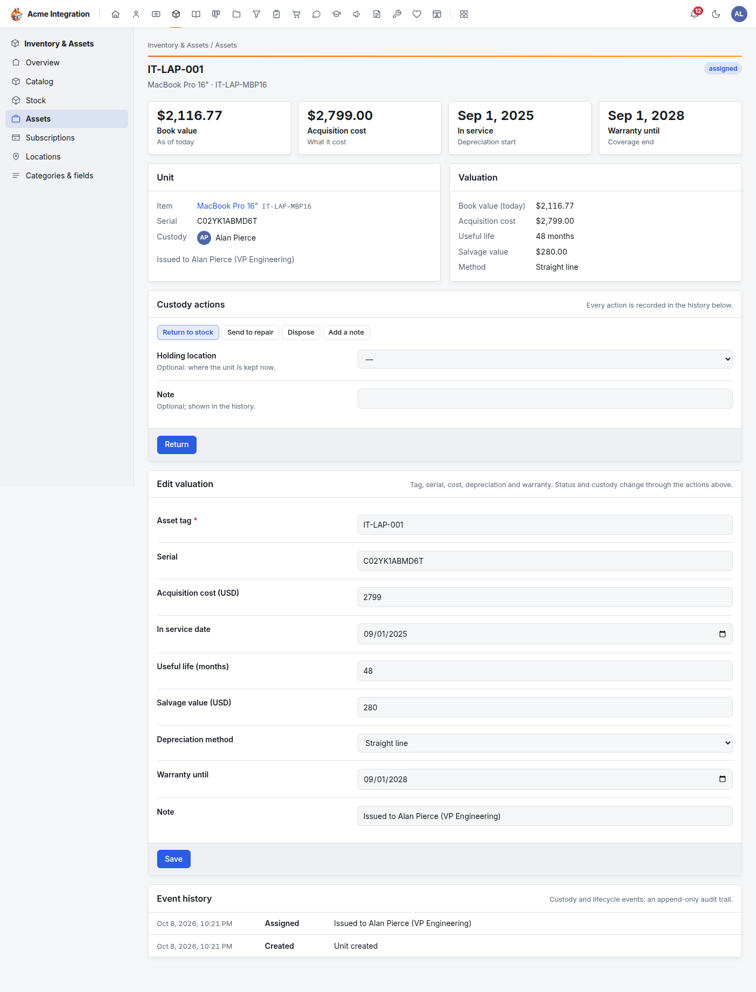Select the Send to repair action
The image size is (756, 992).
[251, 332]
